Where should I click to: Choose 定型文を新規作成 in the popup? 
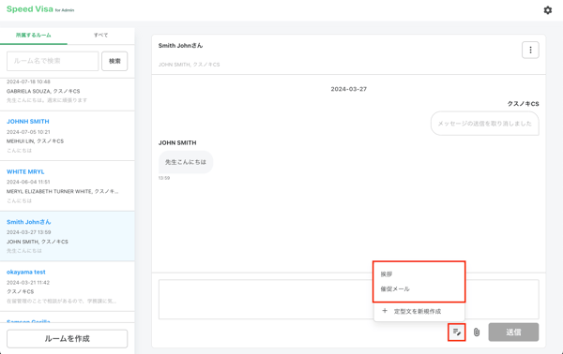coord(419,311)
